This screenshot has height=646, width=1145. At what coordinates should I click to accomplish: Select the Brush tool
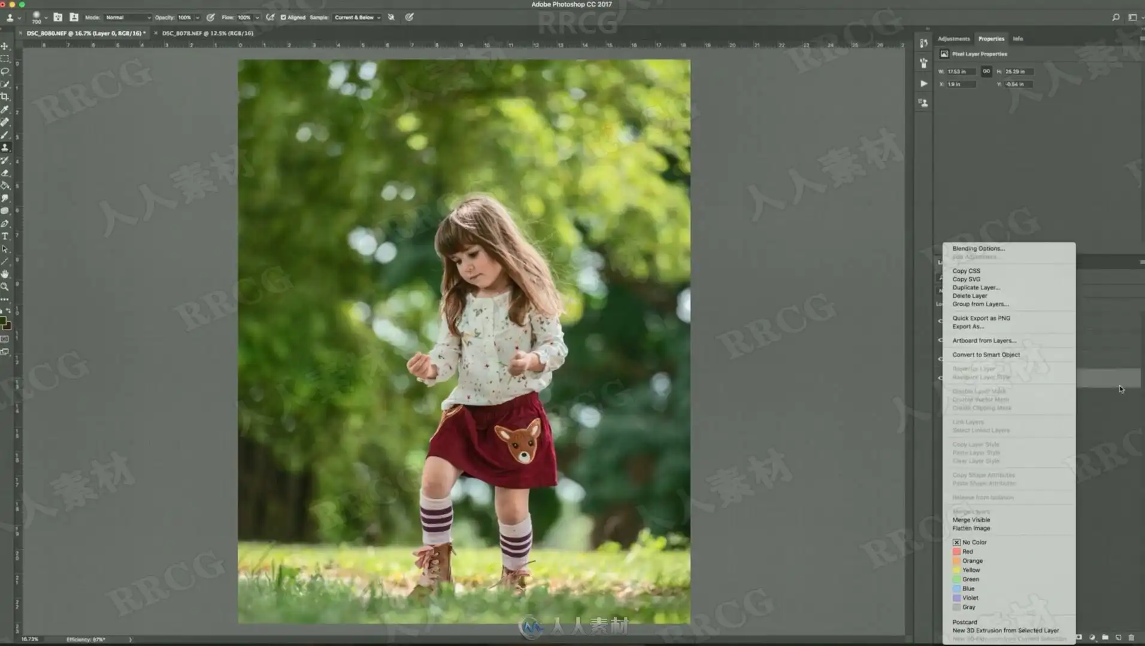point(5,135)
